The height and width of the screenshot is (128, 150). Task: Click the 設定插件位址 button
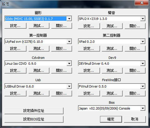click(34, 111)
